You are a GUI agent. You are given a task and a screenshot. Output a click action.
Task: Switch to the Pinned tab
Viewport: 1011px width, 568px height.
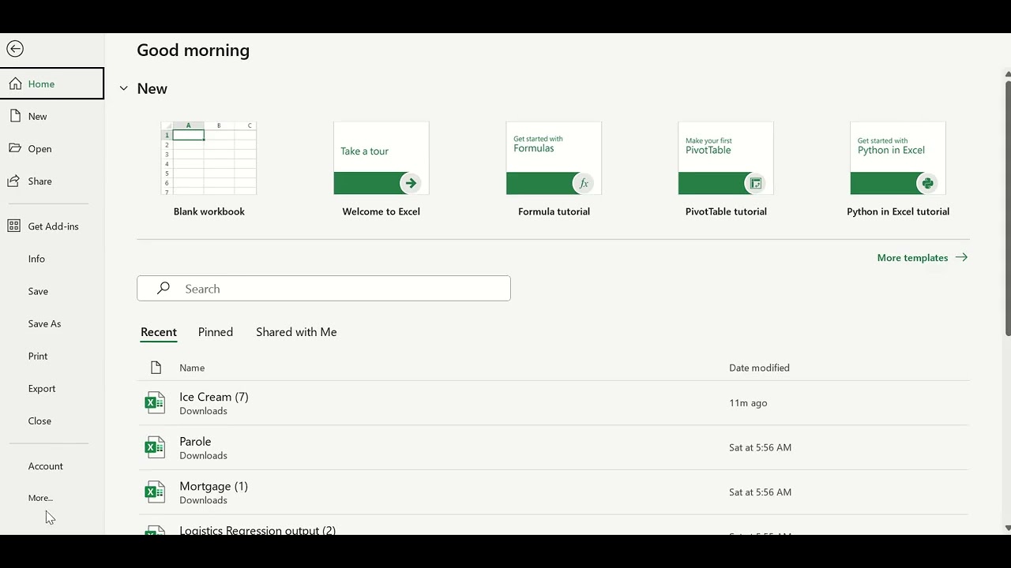click(216, 332)
